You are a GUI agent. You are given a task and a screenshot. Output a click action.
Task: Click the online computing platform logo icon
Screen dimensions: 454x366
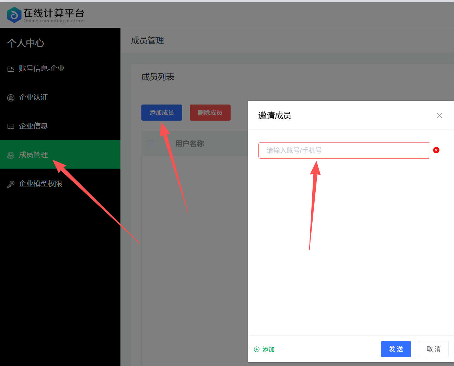click(x=14, y=15)
